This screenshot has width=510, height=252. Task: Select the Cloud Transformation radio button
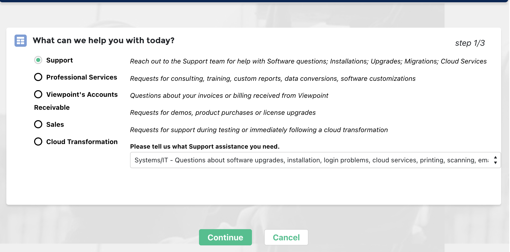coord(38,141)
